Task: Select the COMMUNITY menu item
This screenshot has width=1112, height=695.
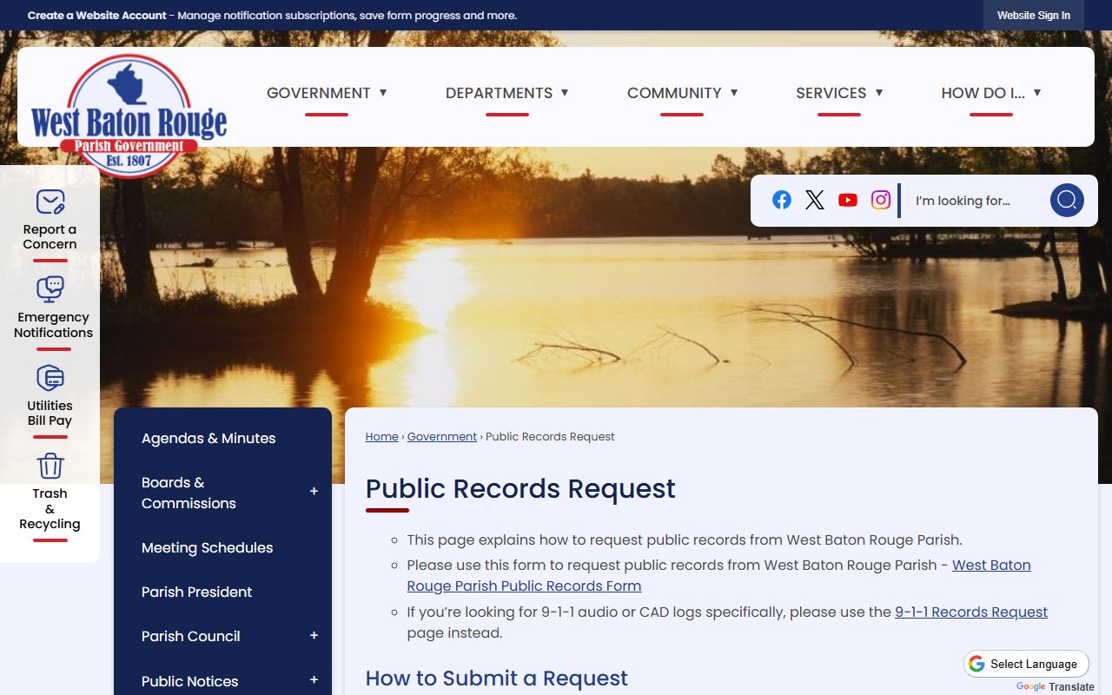Action: point(674,93)
